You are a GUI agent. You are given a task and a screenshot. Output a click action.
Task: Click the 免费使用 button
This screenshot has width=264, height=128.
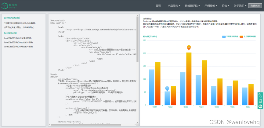coord(255,6)
